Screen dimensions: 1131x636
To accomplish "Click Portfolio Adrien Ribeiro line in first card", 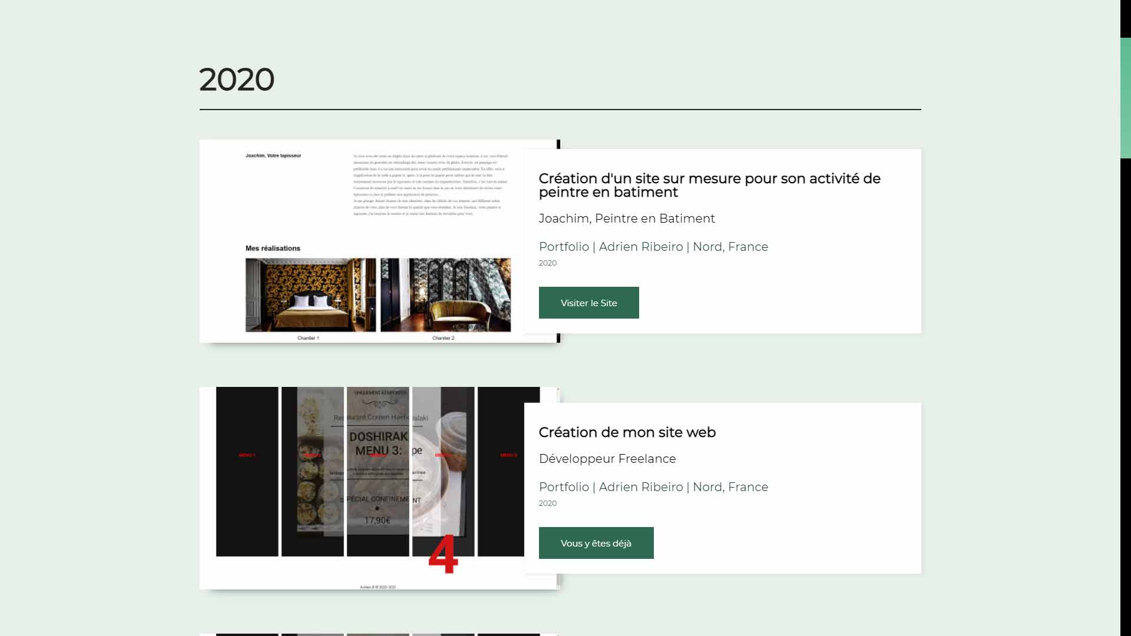I will coord(653,247).
